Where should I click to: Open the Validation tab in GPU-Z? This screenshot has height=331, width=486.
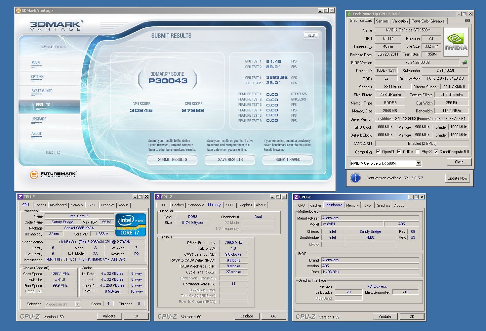click(400, 21)
